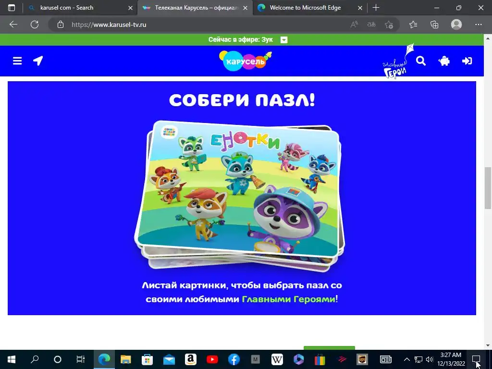Open the Главные Герои kite logo
Image resolution: width=492 pixels, height=369 pixels.
pyautogui.click(x=398, y=61)
